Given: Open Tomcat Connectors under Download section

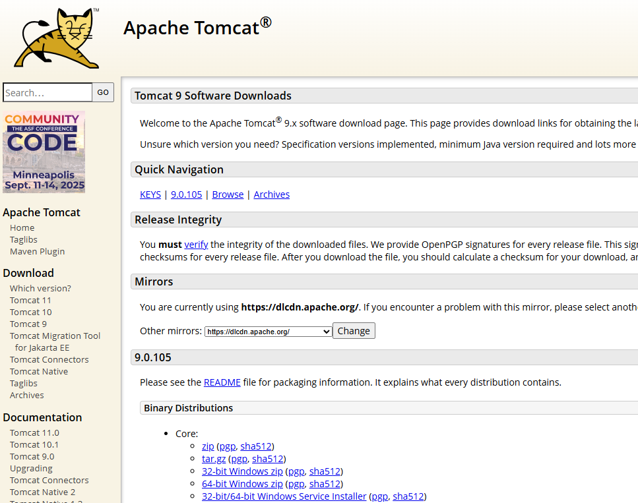Looking at the screenshot, I should coord(49,359).
